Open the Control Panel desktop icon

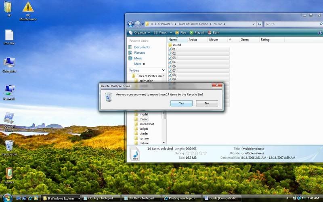(9, 120)
